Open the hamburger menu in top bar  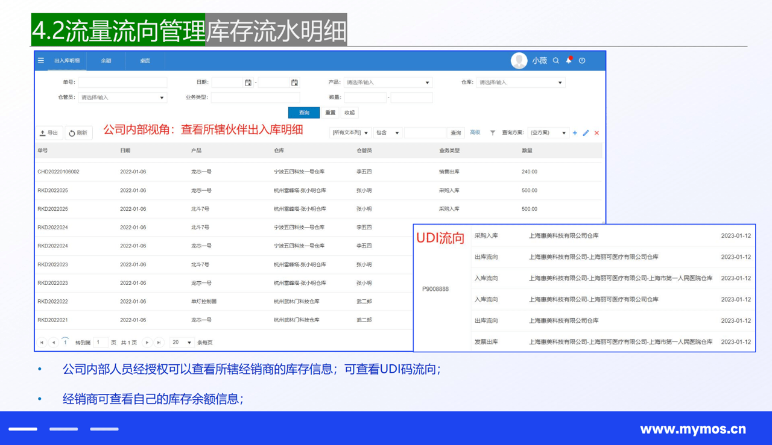pos(41,61)
